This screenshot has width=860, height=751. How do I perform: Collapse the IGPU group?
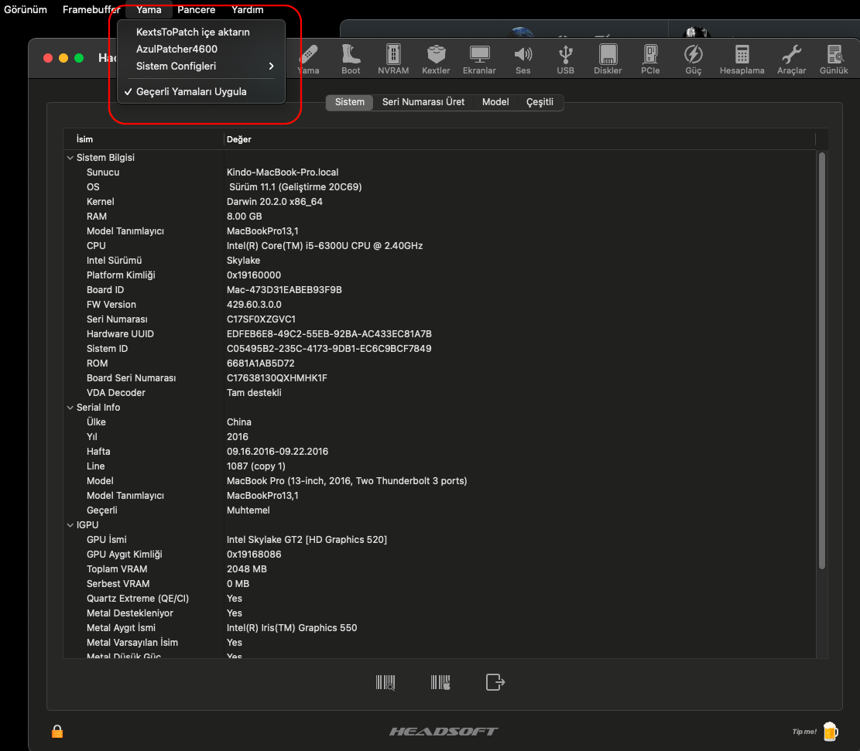(70, 525)
